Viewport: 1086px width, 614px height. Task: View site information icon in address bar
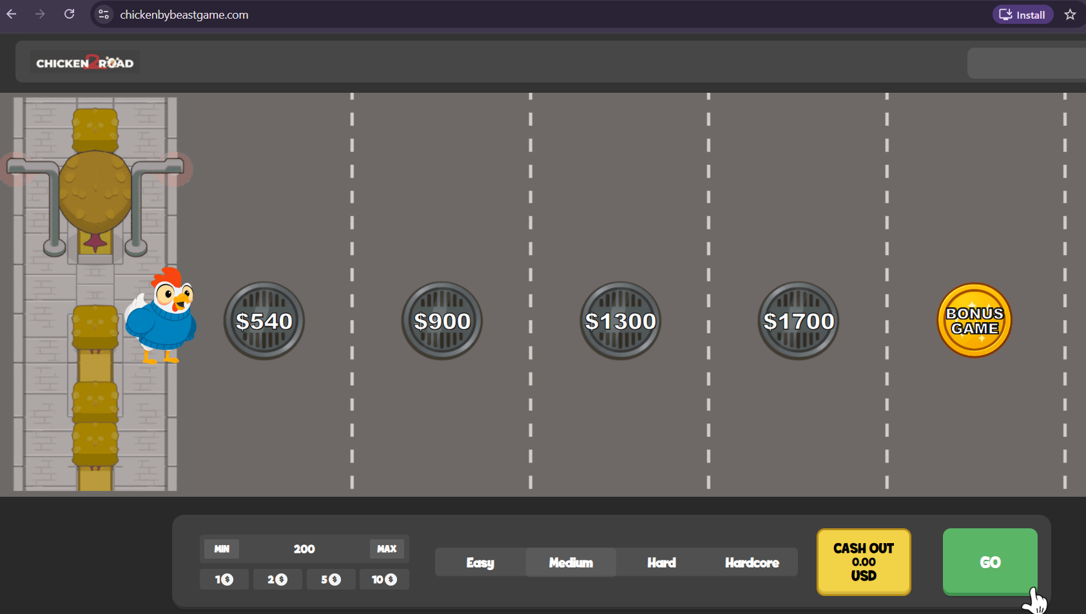(103, 14)
